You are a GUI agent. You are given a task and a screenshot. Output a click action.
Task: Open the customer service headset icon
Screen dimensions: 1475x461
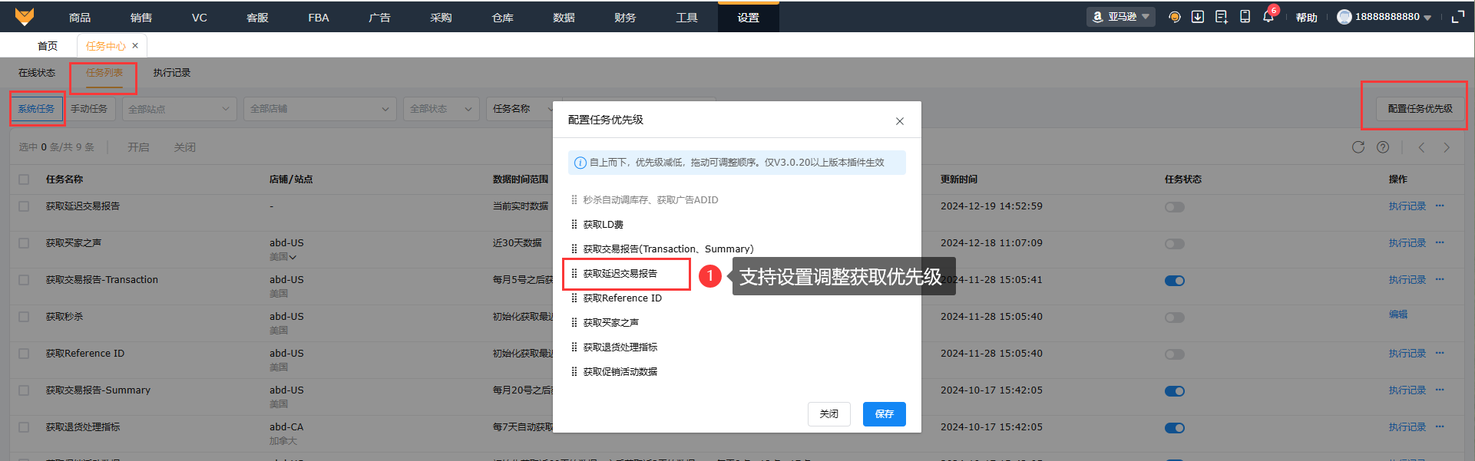click(x=1174, y=17)
